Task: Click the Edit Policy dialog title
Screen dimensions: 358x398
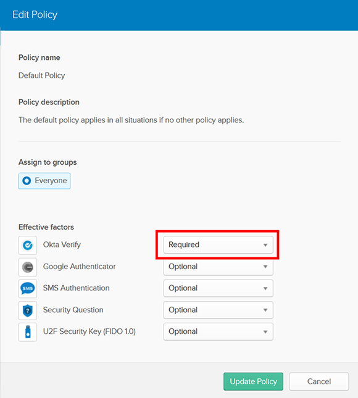Action: (35, 14)
